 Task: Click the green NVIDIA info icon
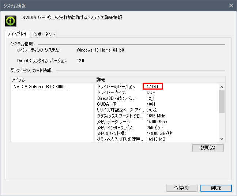click(x=11, y=21)
